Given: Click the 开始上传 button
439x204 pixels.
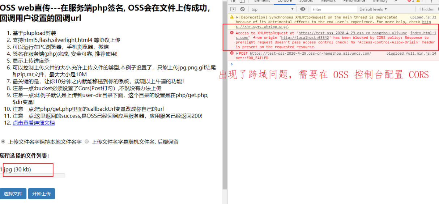Looking at the screenshot, I should pyautogui.click(x=42, y=194).
